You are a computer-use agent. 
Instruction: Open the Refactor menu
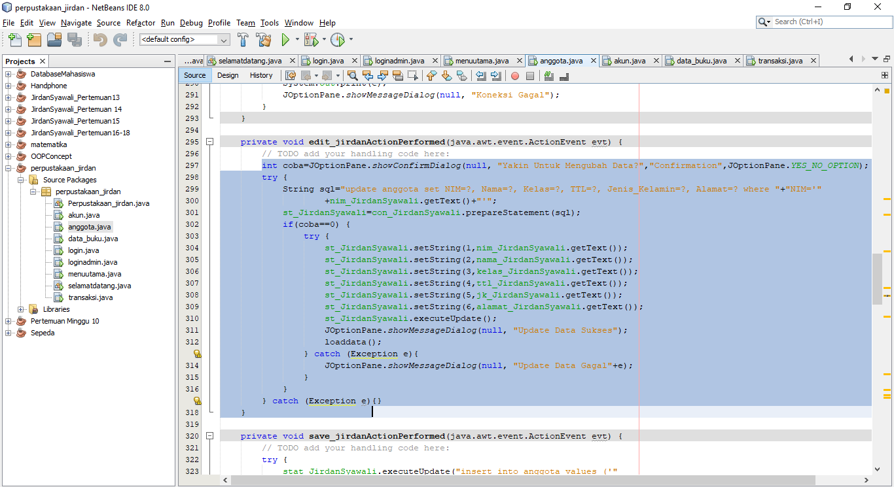pyautogui.click(x=141, y=23)
